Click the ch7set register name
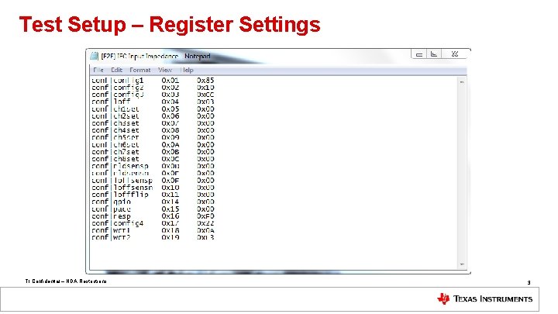The width and height of the screenshot is (558, 314). 126,152
